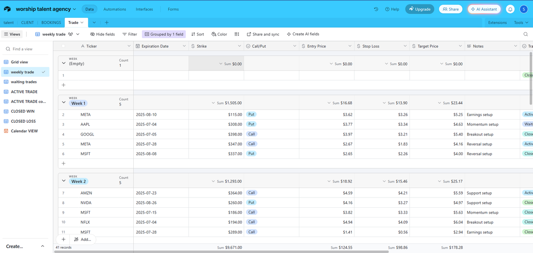The width and height of the screenshot is (533, 253).
Task: Click Put tag in AAPL row
Action: tap(251, 125)
